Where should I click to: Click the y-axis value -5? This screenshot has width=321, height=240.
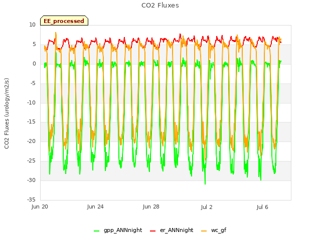point(33,83)
